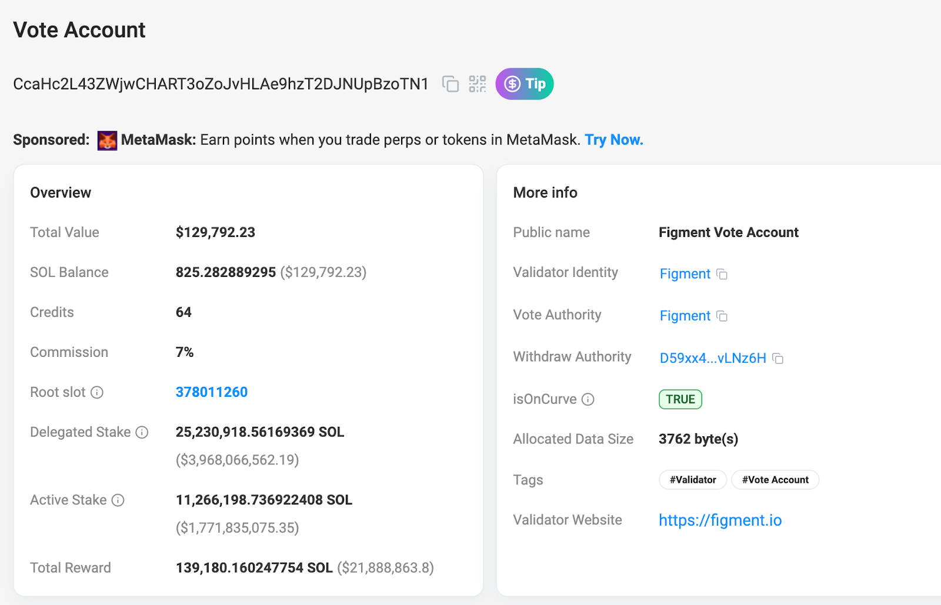Click the Overview panel heading
Screen dimensions: 941x605
61,193
